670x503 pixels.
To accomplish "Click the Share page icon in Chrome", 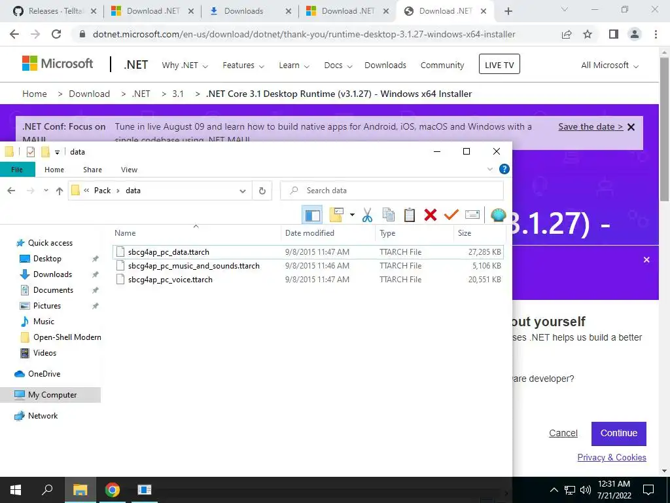I will pyautogui.click(x=567, y=34).
